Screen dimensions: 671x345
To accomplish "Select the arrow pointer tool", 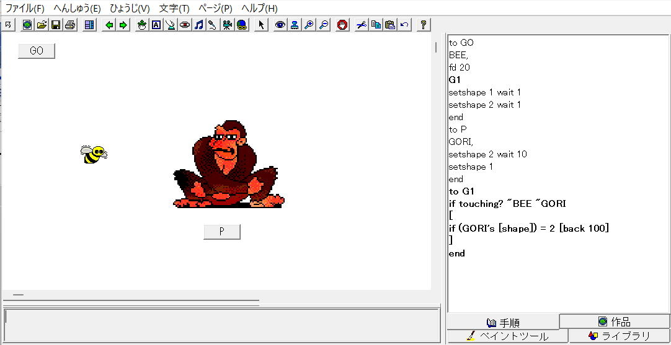I will 261,25.
